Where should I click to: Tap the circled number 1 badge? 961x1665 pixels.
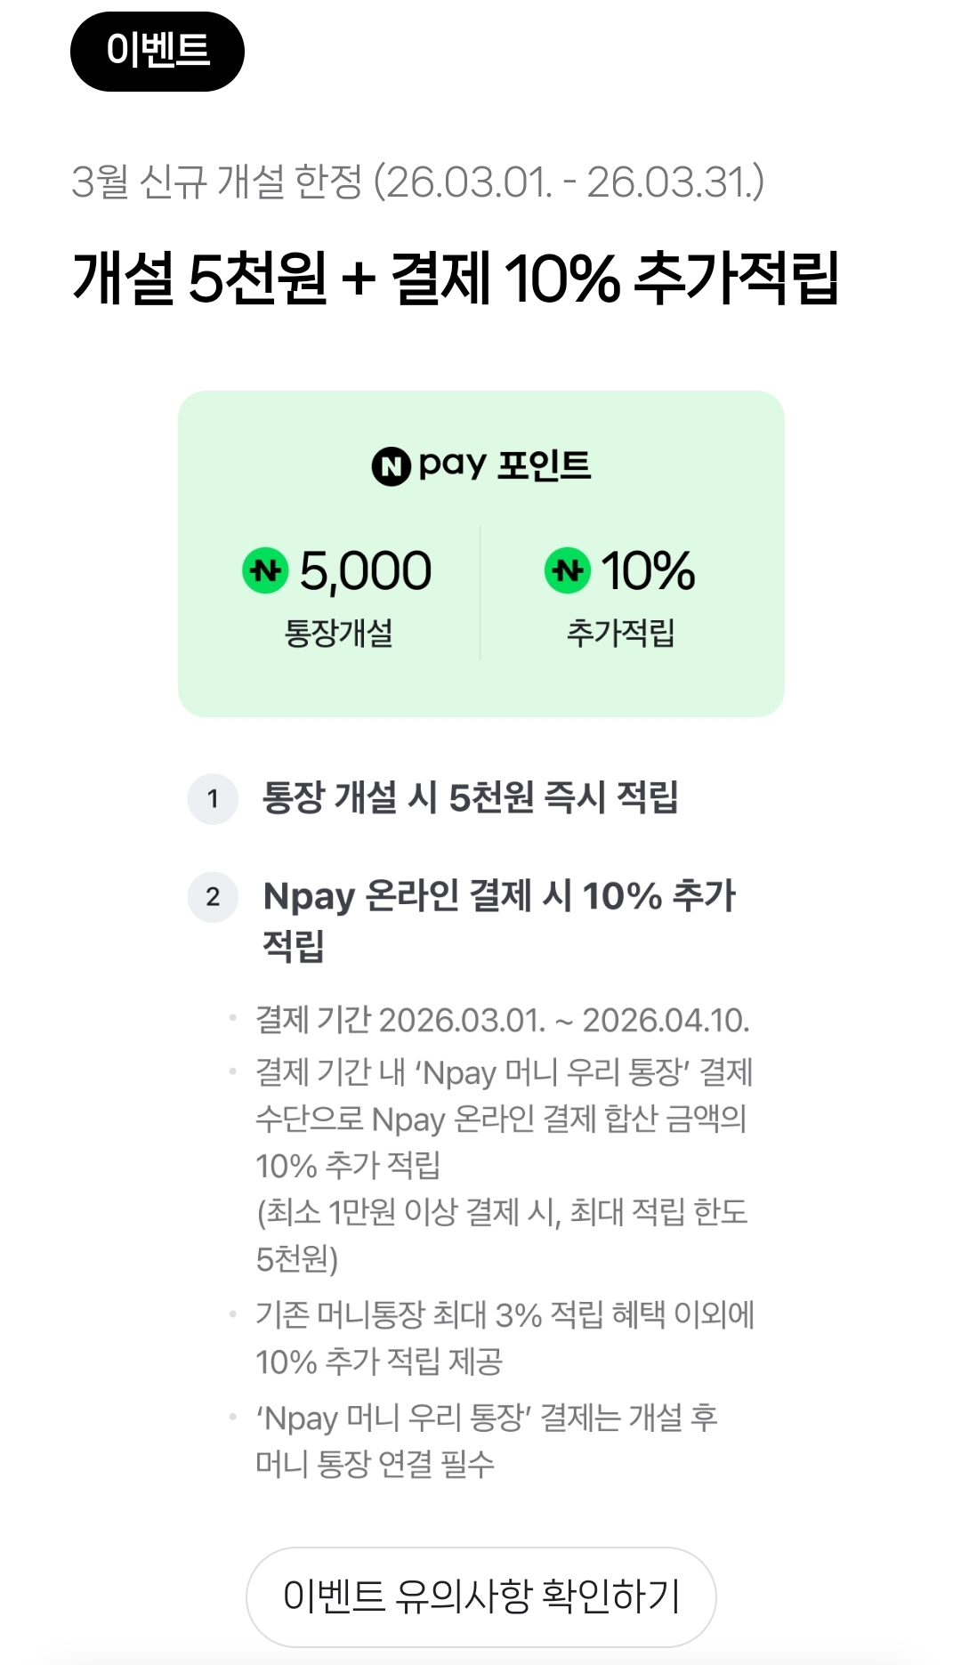point(213,798)
